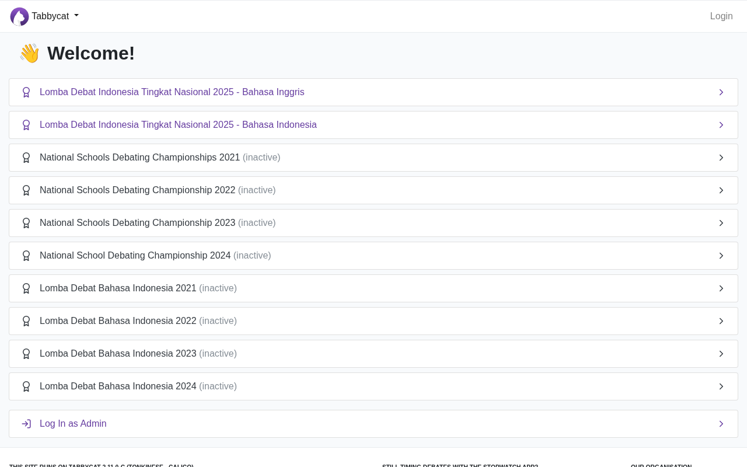Click award icon beside Championships 2021
This screenshot has height=467, width=747.
[x=26, y=158]
